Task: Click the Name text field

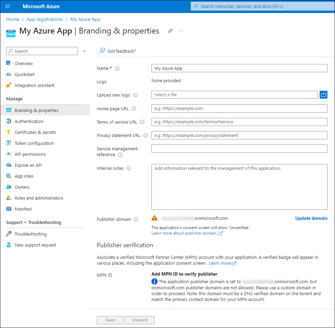Action: click(x=239, y=68)
